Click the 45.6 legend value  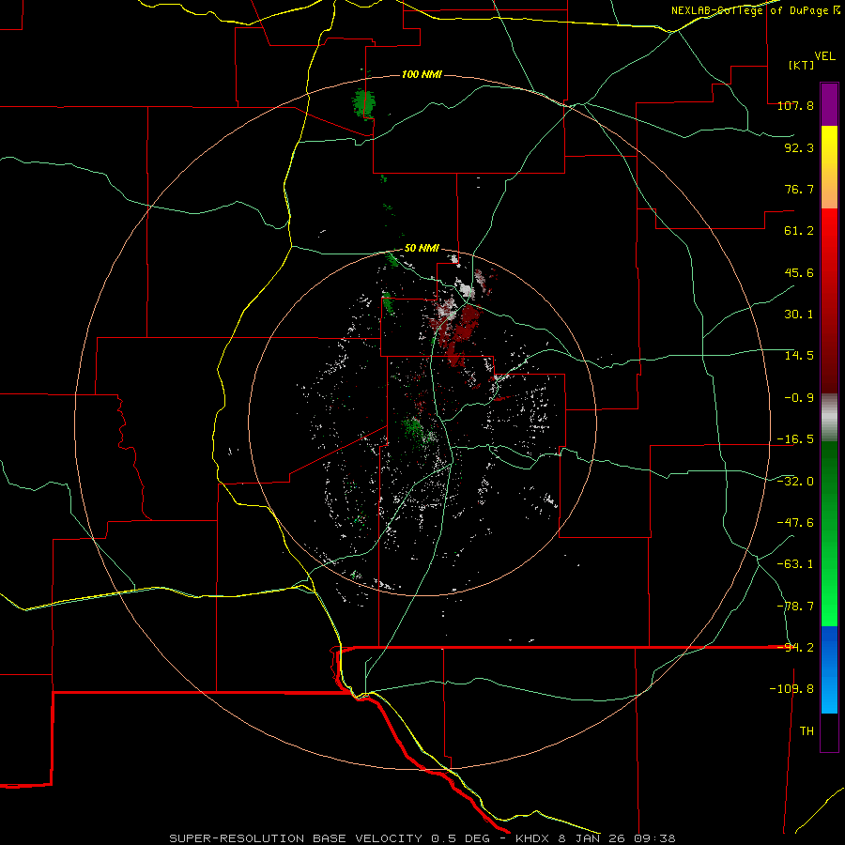click(799, 272)
